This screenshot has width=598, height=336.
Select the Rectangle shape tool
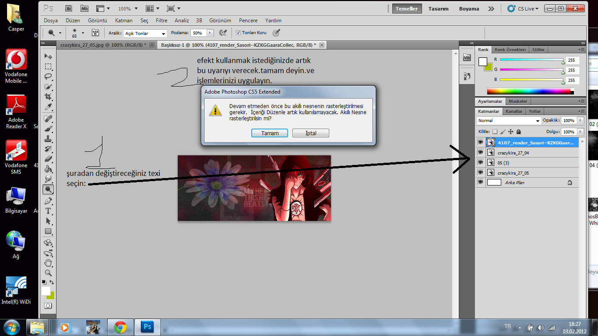(x=48, y=231)
